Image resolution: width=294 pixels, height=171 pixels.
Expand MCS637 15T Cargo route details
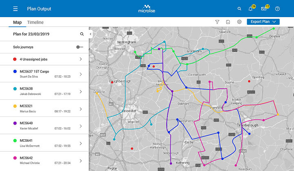80,74
